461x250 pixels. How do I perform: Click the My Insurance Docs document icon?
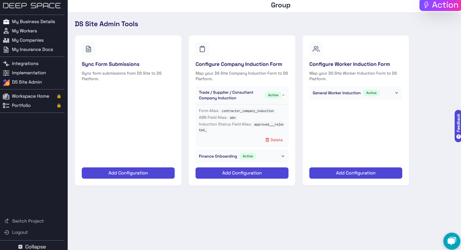tap(6, 50)
